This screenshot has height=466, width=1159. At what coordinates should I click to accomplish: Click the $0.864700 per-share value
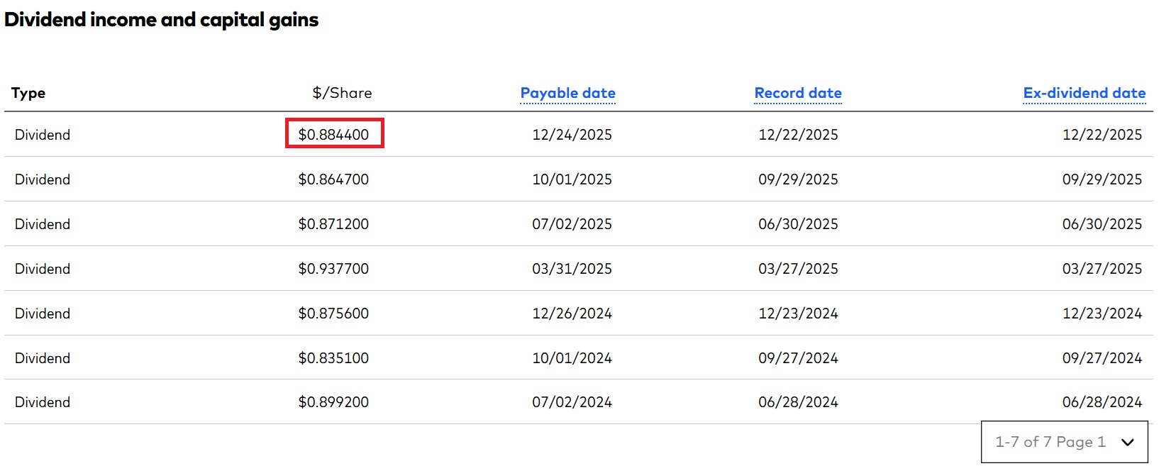point(333,179)
